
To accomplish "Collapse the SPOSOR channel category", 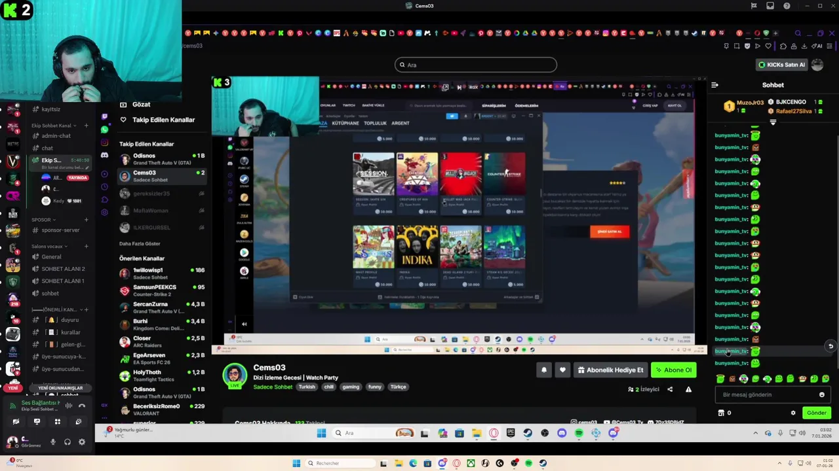I will 43,220.
